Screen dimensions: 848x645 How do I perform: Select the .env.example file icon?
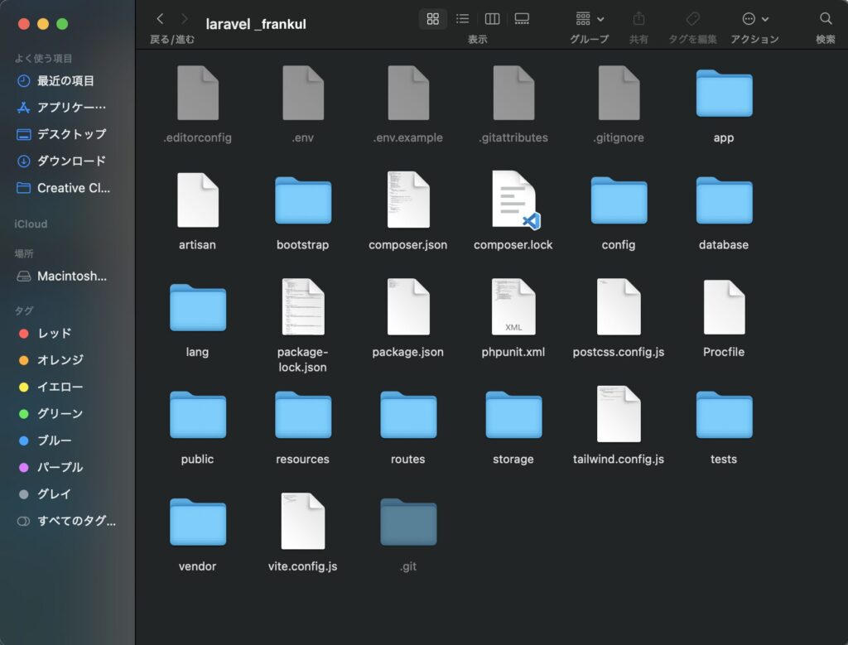408,93
